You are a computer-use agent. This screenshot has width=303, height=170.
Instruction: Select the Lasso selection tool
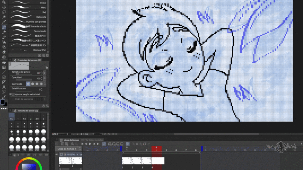pos(4,12)
